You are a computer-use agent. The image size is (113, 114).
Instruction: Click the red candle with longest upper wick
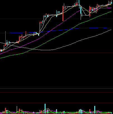tap(5, 38)
